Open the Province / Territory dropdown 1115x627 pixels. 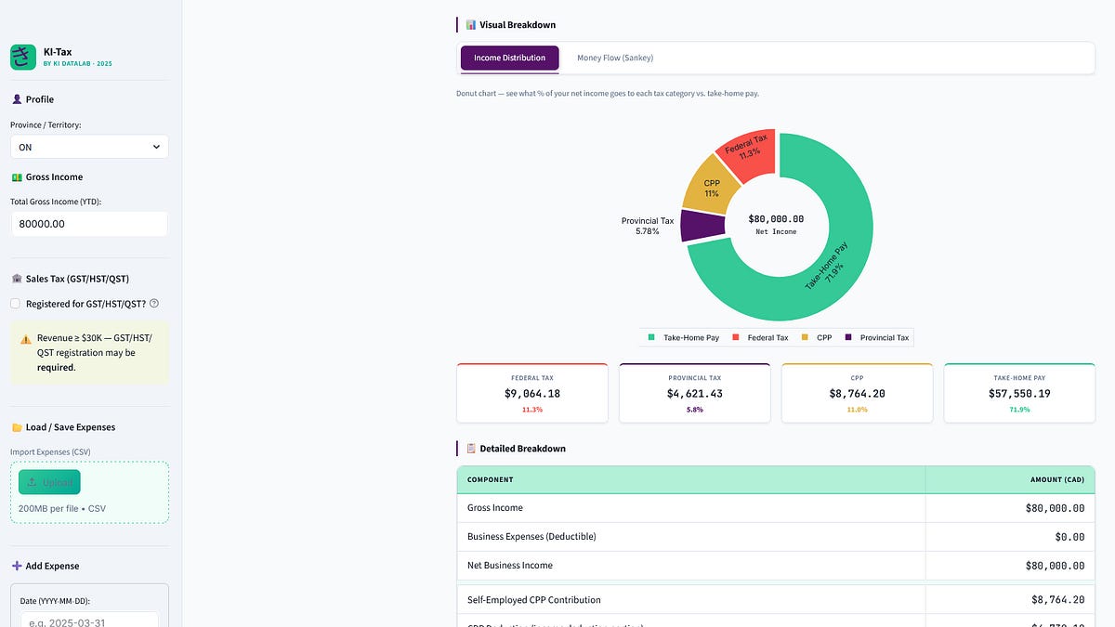pyautogui.click(x=89, y=146)
